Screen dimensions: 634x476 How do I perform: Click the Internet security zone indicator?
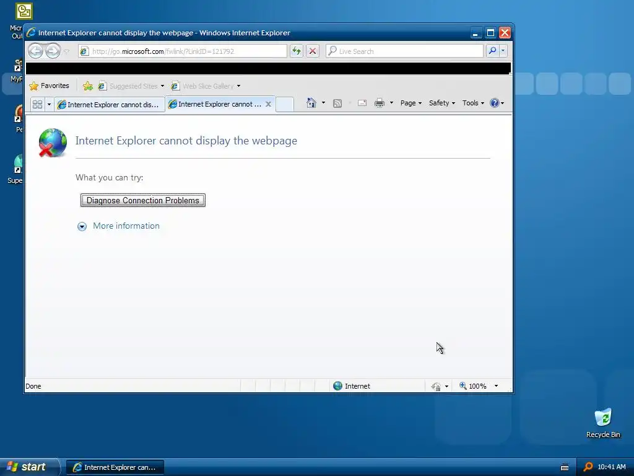[352, 386]
